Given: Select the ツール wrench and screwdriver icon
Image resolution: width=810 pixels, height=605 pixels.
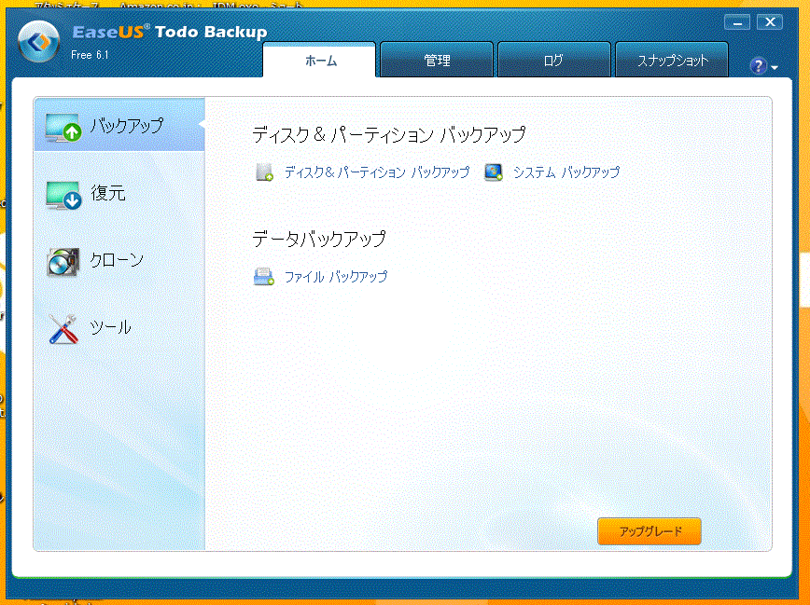Looking at the screenshot, I should pos(63,329).
